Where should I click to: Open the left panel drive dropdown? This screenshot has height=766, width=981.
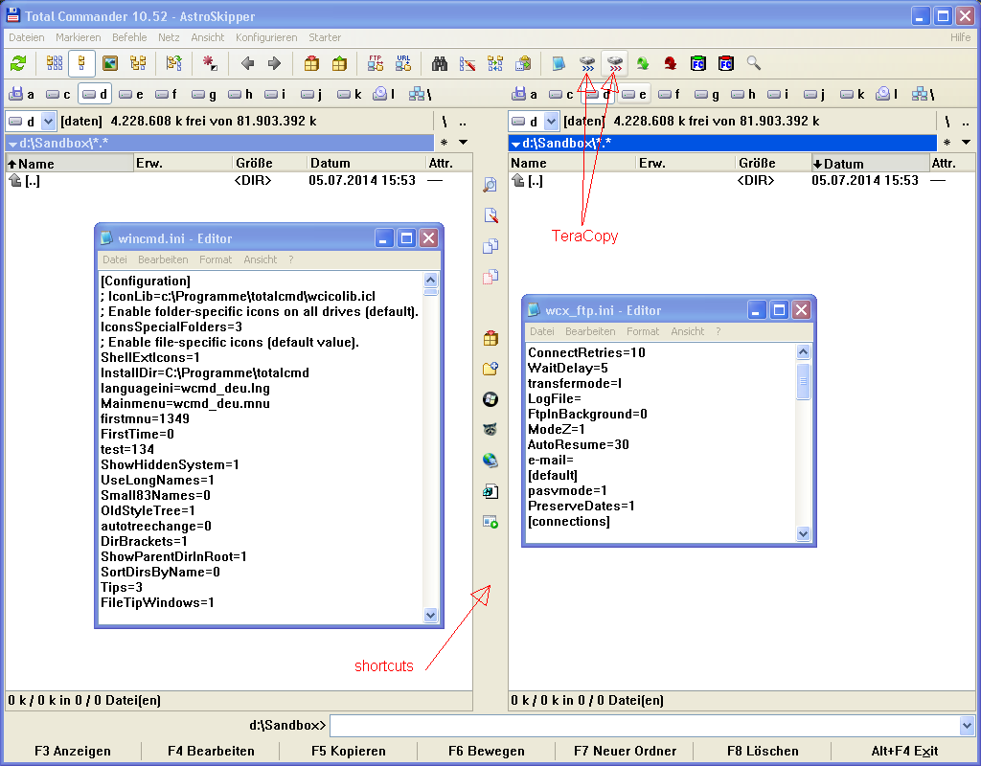click(48, 122)
